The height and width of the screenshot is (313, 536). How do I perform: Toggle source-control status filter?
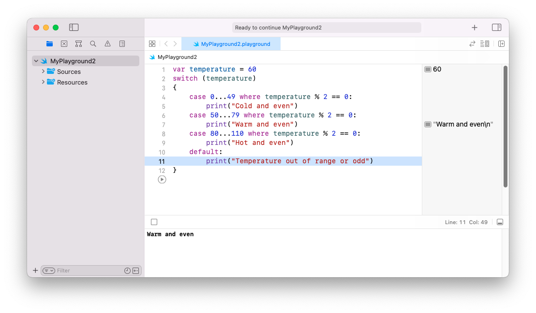coord(136,270)
